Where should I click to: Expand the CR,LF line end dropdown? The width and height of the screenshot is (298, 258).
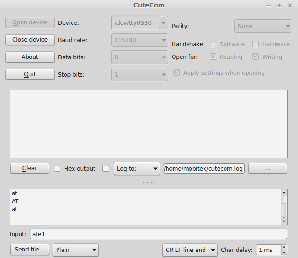pos(189,250)
